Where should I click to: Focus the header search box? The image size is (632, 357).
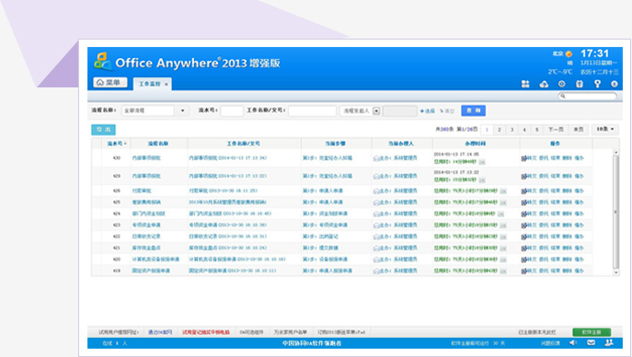pos(588,96)
